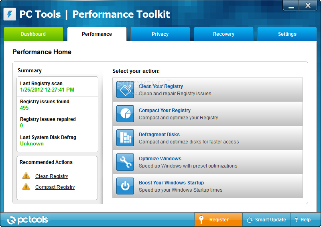The image size is (321, 227).
Task: Click the Performance Home heading
Action: (x=42, y=52)
